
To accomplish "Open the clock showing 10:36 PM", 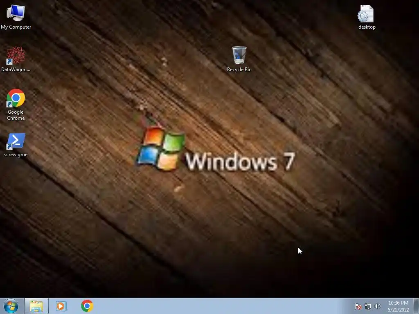I will pyautogui.click(x=398, y=306).
